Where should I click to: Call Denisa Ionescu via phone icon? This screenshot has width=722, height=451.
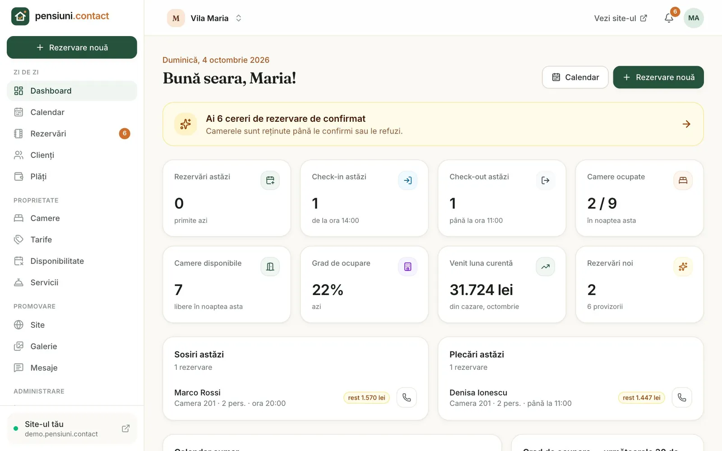pyautogui.click(x=682, y=397)
